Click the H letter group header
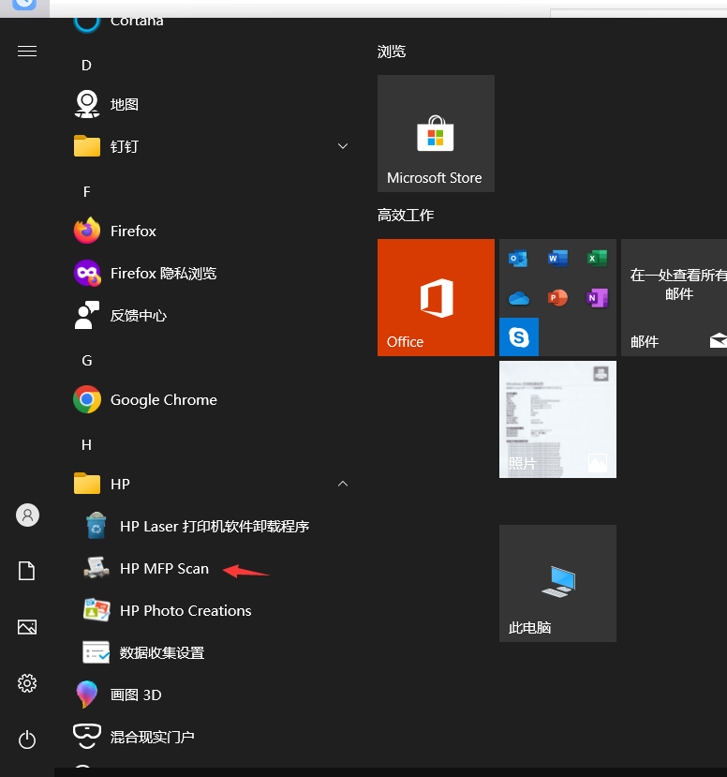 coord(87,444)
